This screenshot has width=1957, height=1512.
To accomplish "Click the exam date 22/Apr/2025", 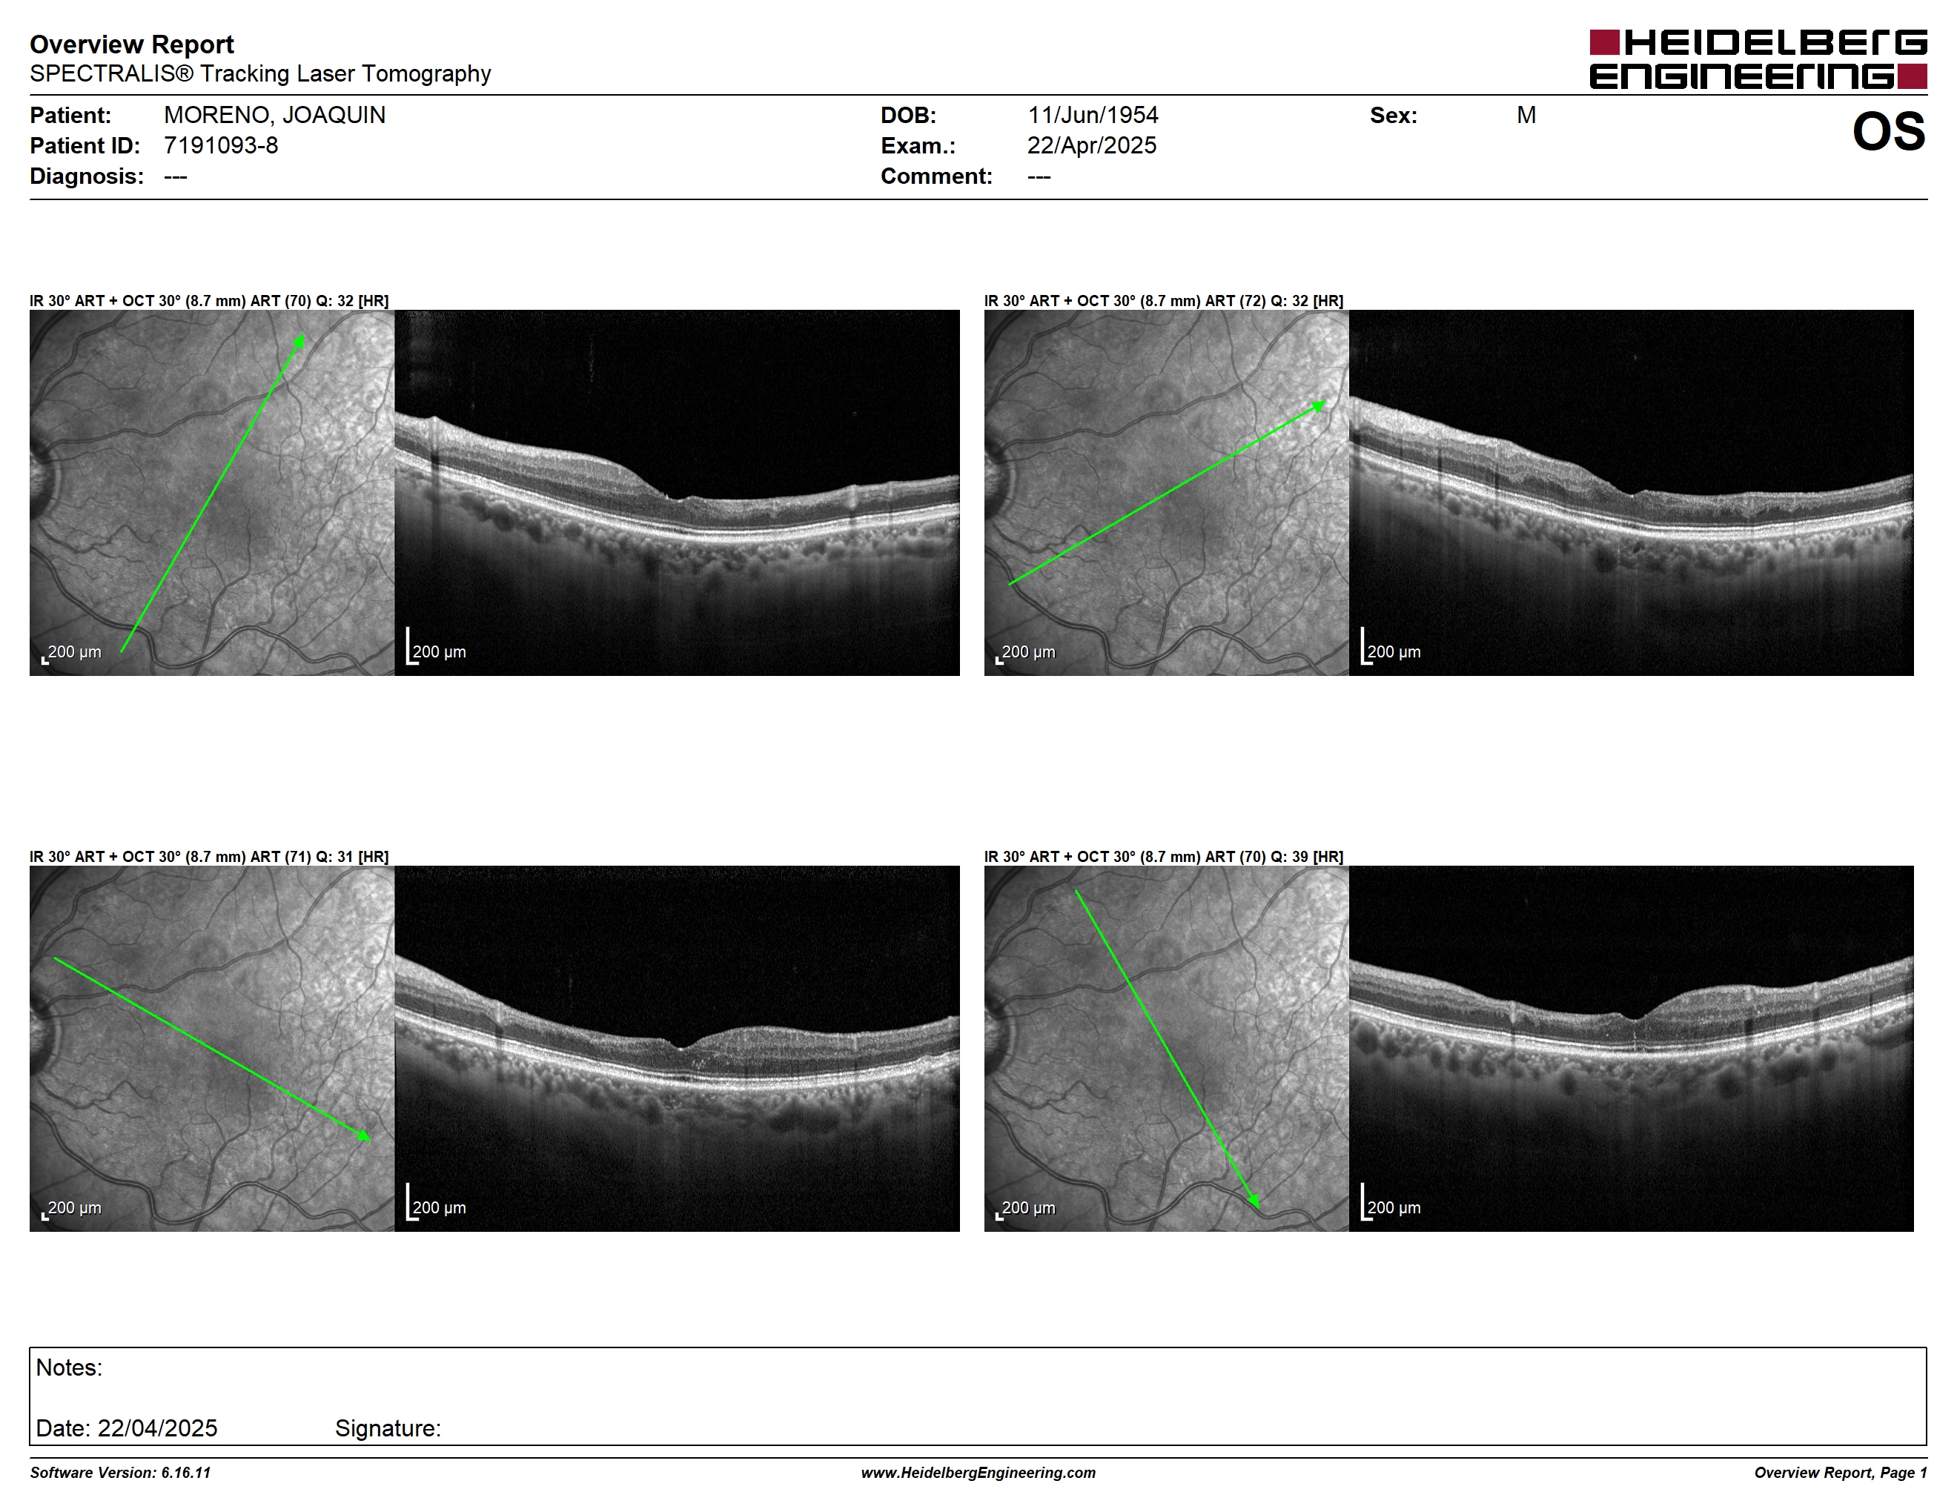I will 1091,145.
